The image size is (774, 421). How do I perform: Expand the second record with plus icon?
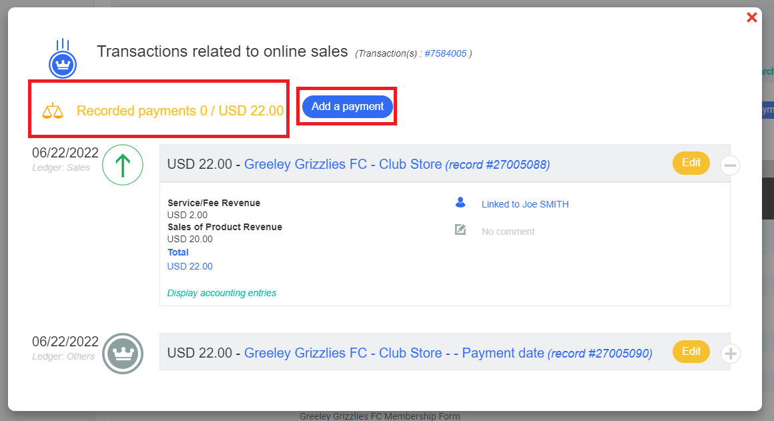click(731, 354)
